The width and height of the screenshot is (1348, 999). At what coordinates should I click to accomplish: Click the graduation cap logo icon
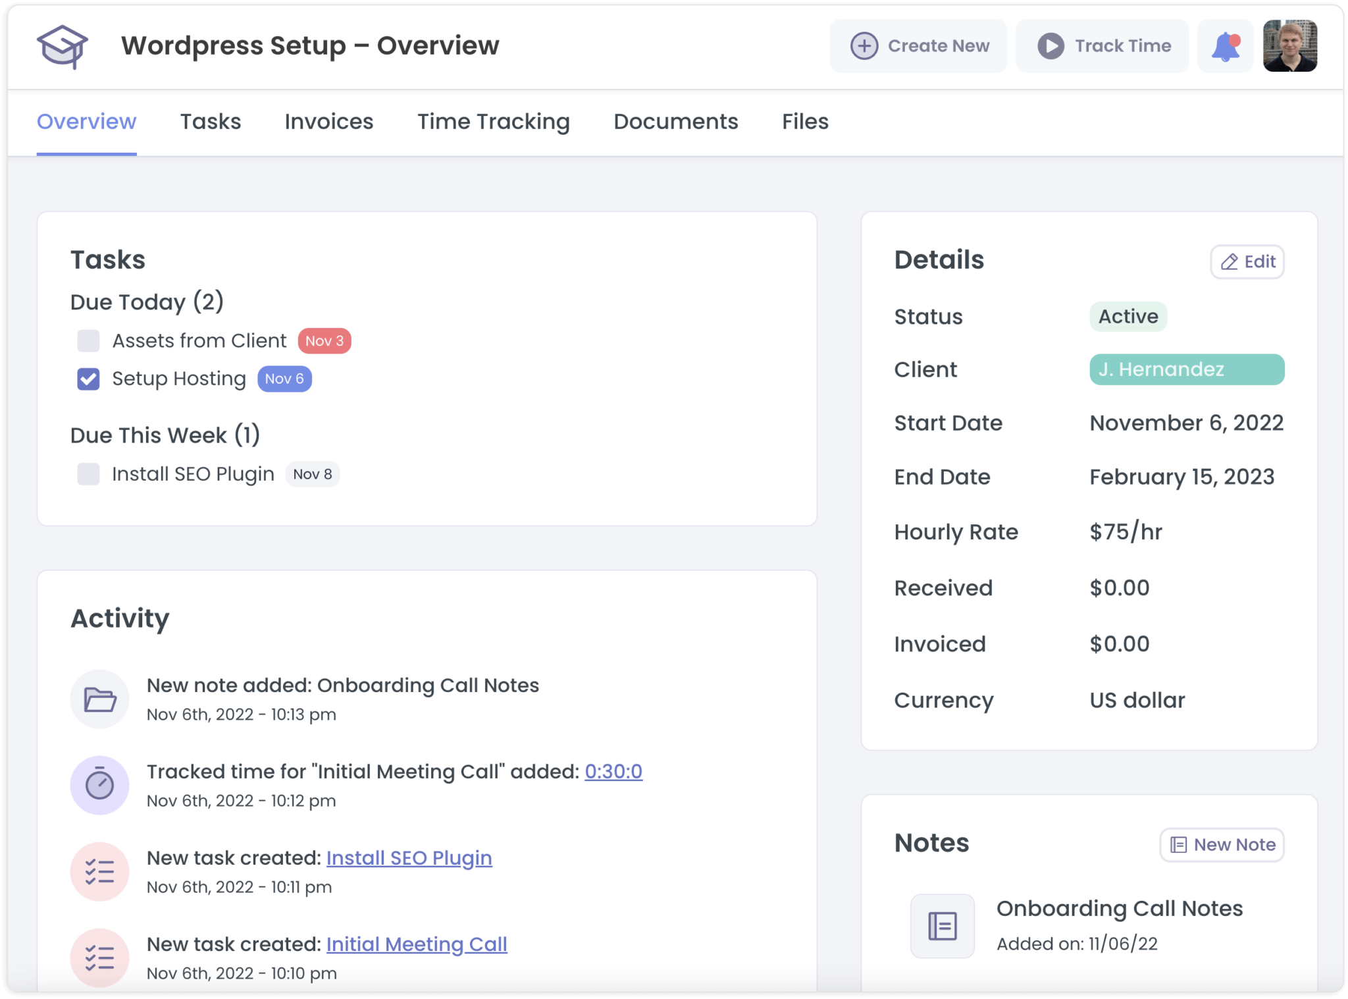pos(63,46)
